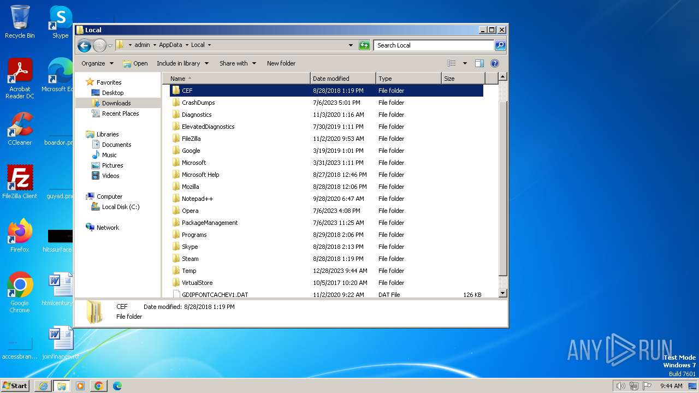The width and height of the screenshot is (699, 393).
Task: Toggle the preview pane icon
Action: point(479,63)
